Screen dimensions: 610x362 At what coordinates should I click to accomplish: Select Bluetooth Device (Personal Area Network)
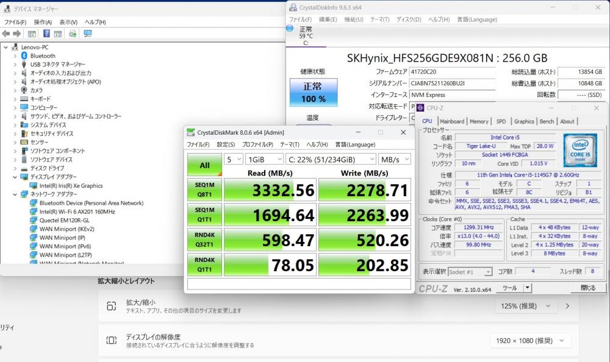[91, 203]
